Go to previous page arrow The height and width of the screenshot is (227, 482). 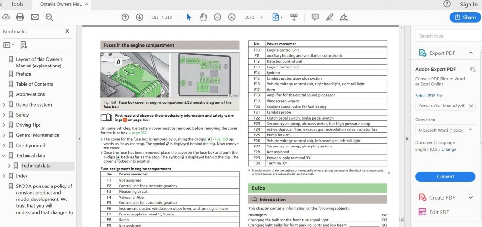[x=125, y=17]
